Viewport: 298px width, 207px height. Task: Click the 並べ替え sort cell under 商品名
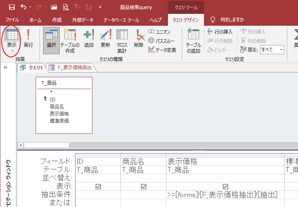143,178
